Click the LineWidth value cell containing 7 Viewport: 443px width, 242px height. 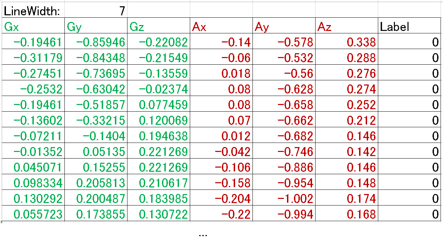[96, 11]
